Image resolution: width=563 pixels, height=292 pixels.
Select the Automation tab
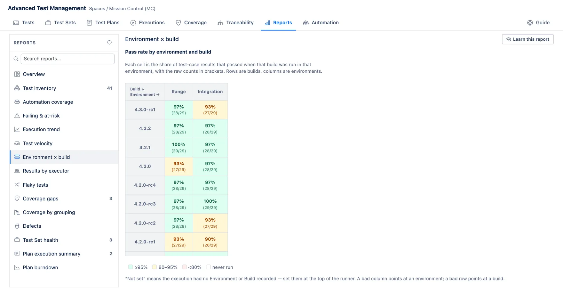point(321,23)
